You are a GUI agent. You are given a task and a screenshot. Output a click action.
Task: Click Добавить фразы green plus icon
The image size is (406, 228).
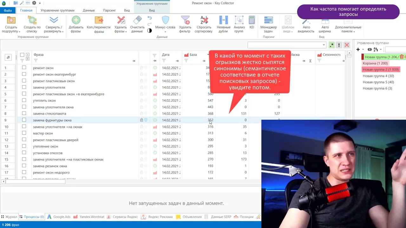76,20
